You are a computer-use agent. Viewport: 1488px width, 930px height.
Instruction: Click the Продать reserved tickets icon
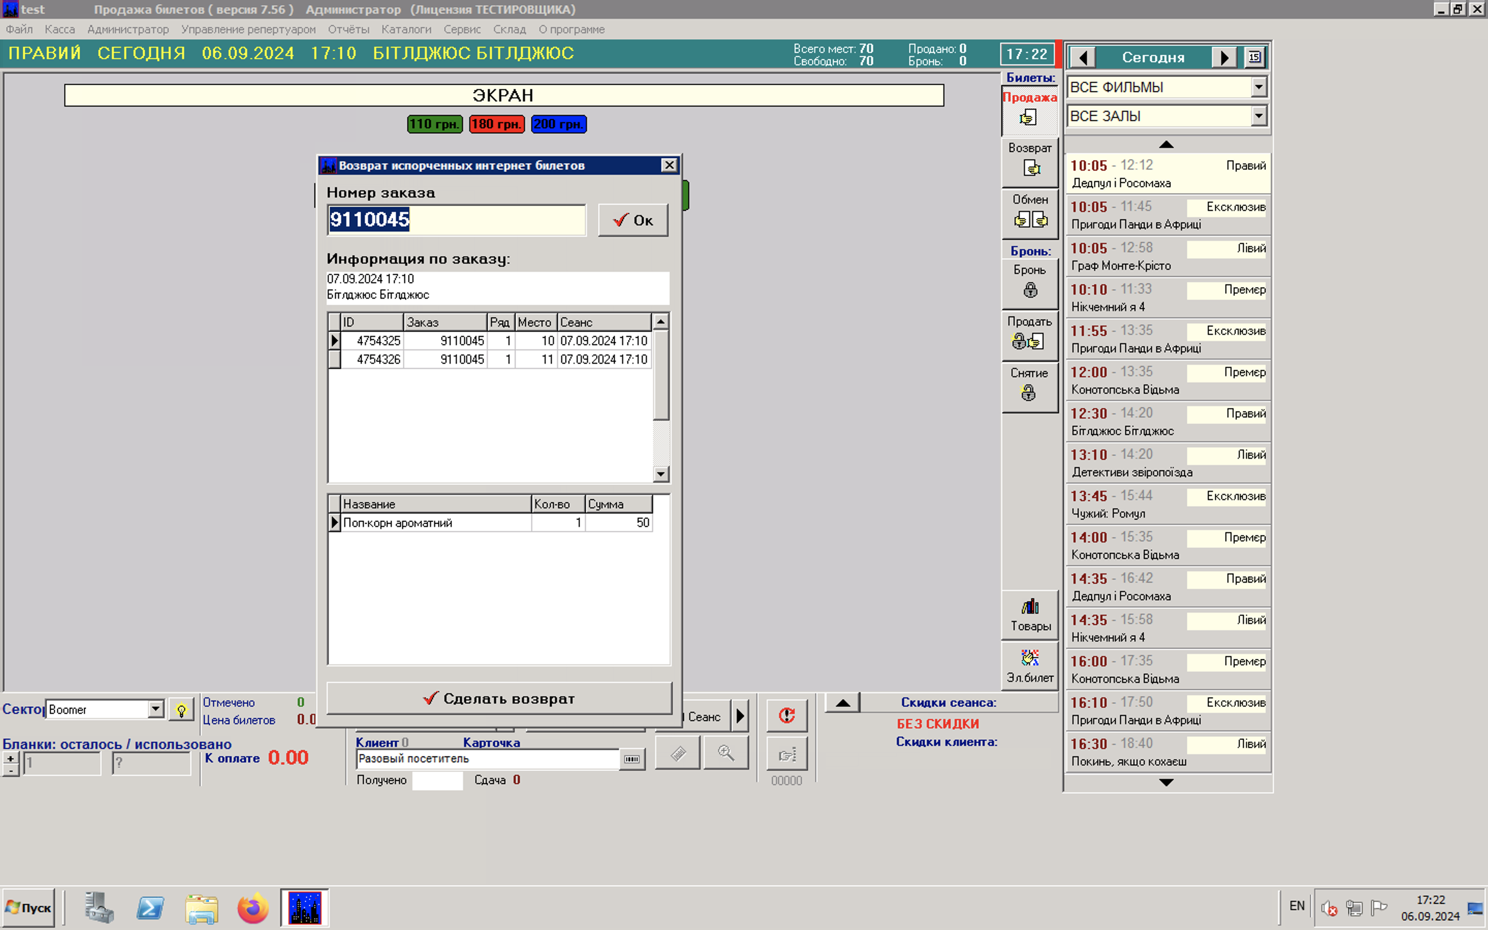[1029, 341]
